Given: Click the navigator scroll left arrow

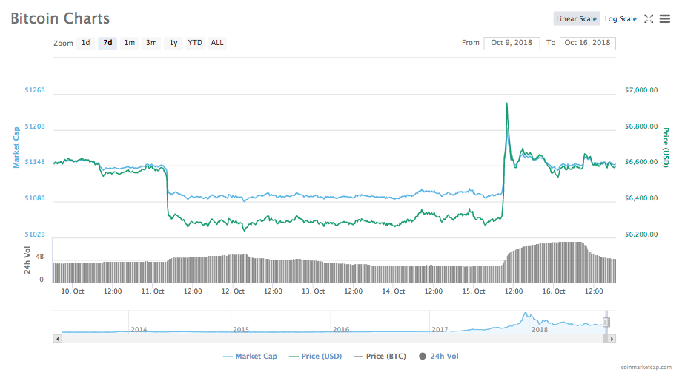Looking at the screenshot, I should coord(57,339).
